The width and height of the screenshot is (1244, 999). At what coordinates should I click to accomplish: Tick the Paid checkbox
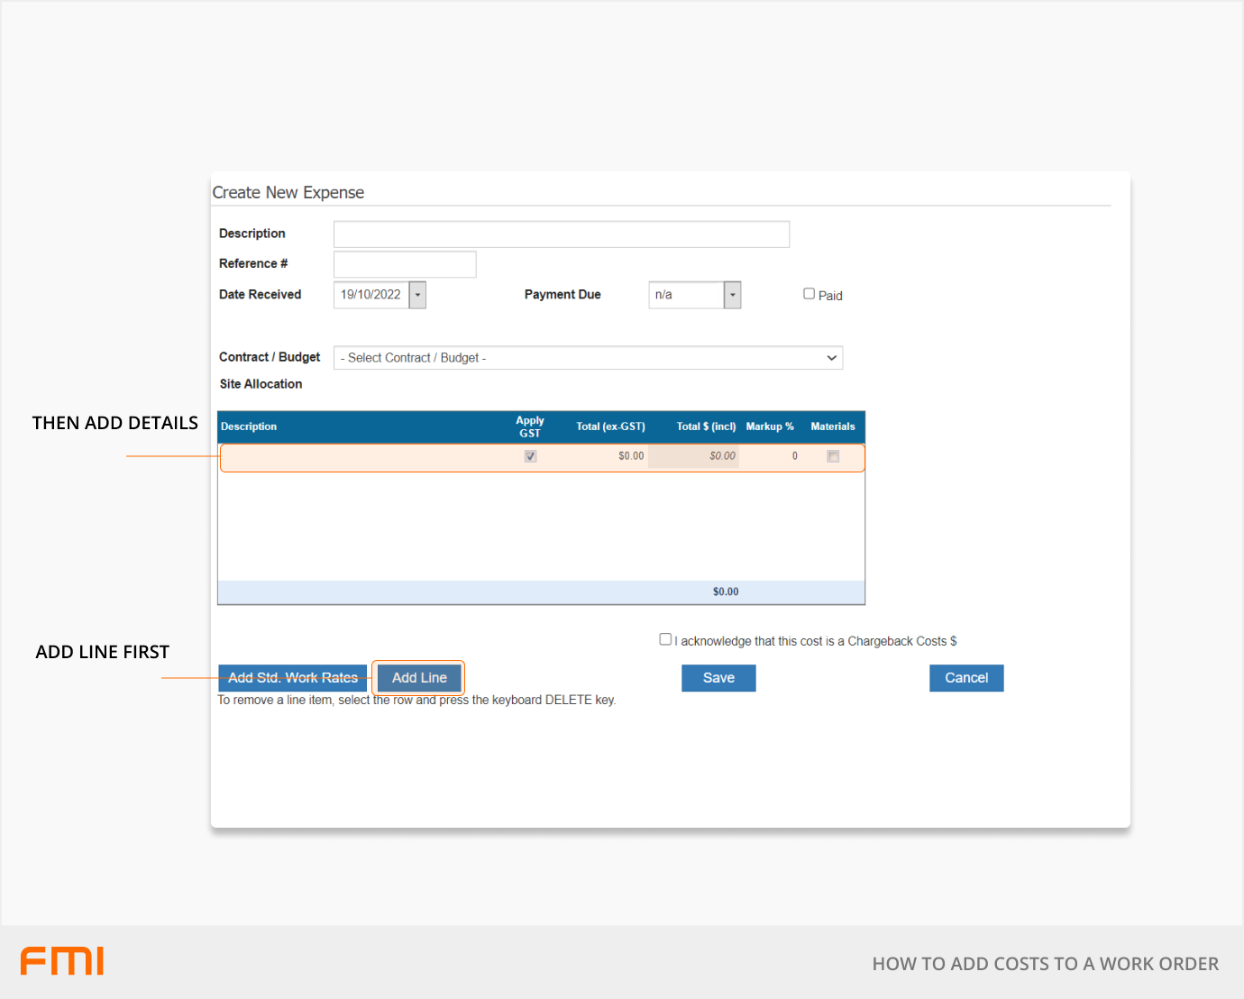(809, 294)
